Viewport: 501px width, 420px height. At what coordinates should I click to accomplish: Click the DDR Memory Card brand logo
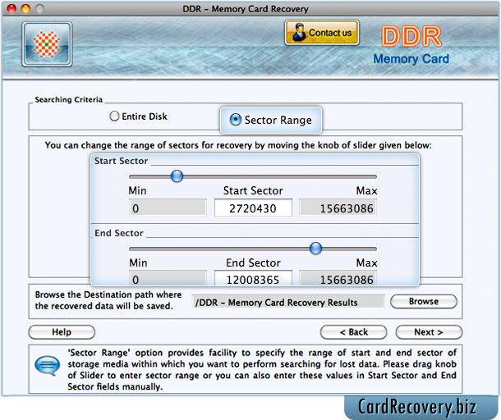[411, 45]
